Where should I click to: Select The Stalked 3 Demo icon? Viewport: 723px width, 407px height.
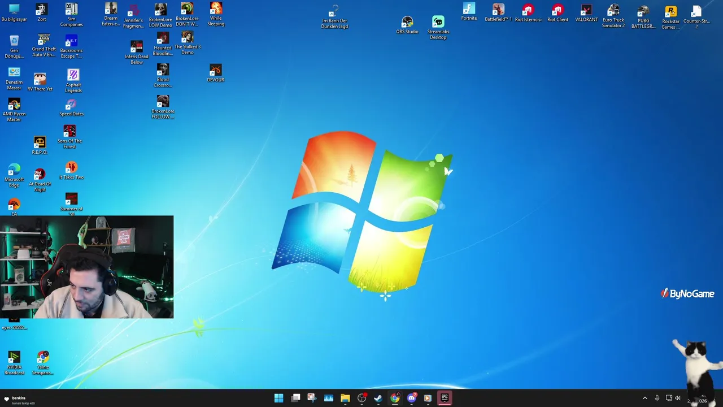coord(188,43)
